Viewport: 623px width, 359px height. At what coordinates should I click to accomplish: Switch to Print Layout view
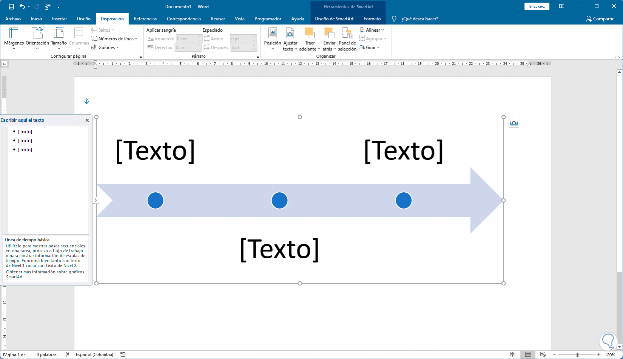coord(528,354)
